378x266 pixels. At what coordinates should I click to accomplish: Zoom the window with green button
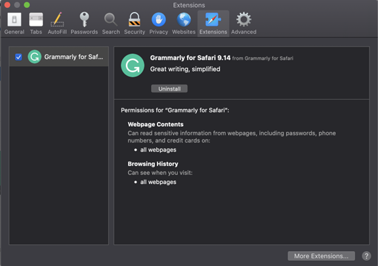click(27, 5)
